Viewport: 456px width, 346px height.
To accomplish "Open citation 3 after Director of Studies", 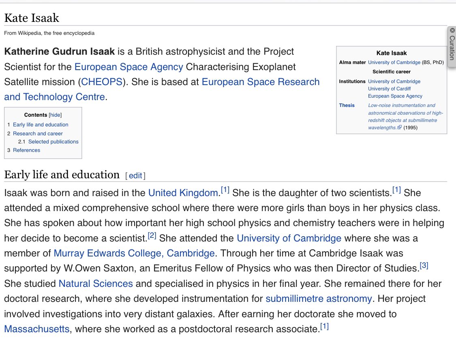I will pyautogui.click(x=424, y=265).
